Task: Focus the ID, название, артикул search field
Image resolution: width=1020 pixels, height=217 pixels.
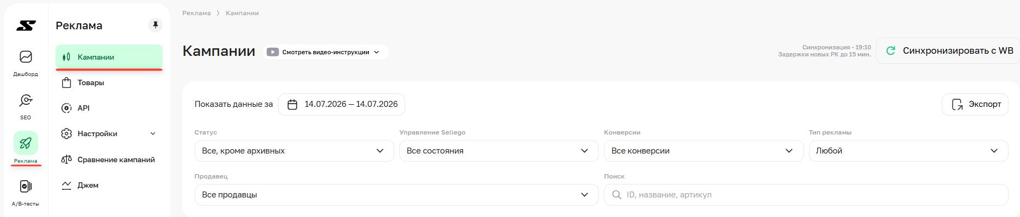Action: coord(806,195)
